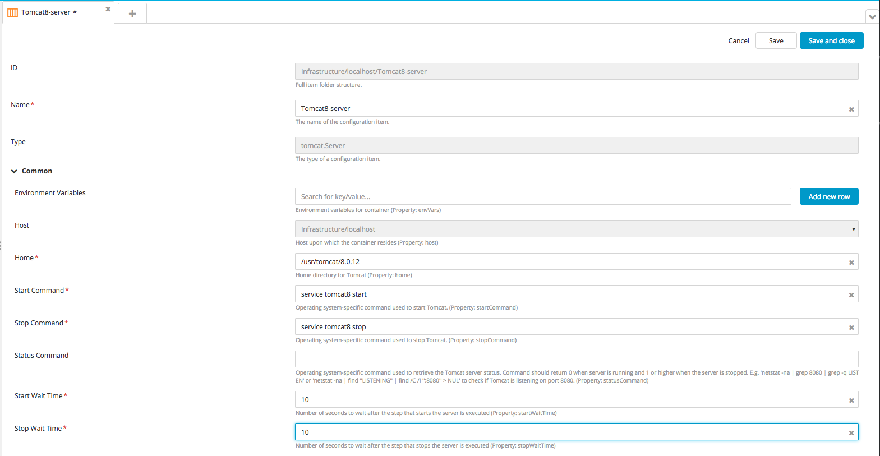
Task: Click the disabled ID field
Action: pyautogui.click(x=577, y=71)
